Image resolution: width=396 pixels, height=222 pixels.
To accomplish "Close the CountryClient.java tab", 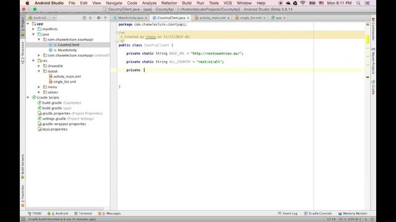I will click(x=188, y=18).
